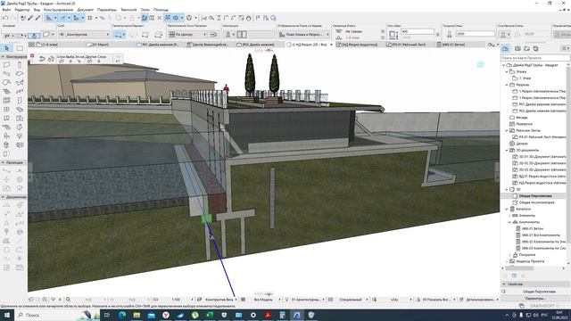Screen dimensions: 571x321
Task: Toggle grid snap in the top toolbar
Action: pos(90,18)
